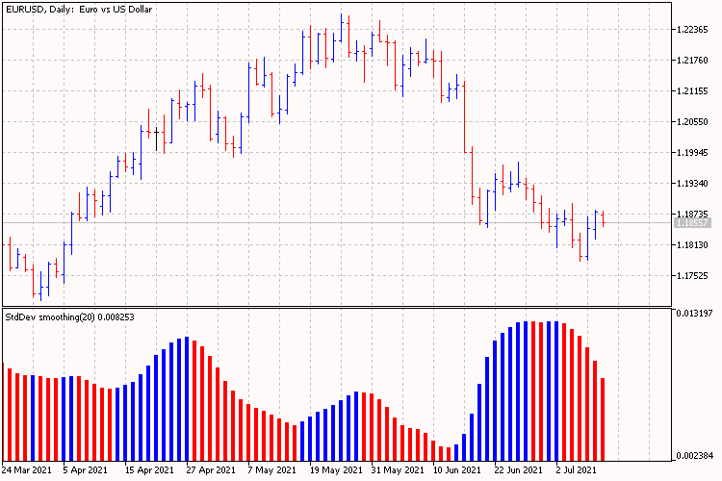The image size is (722, 481).
Task: Click the chart title 'EURUSD, Daily: Euro vs US Dollar'
Action: pyautogui.click(x=79, y=10)
